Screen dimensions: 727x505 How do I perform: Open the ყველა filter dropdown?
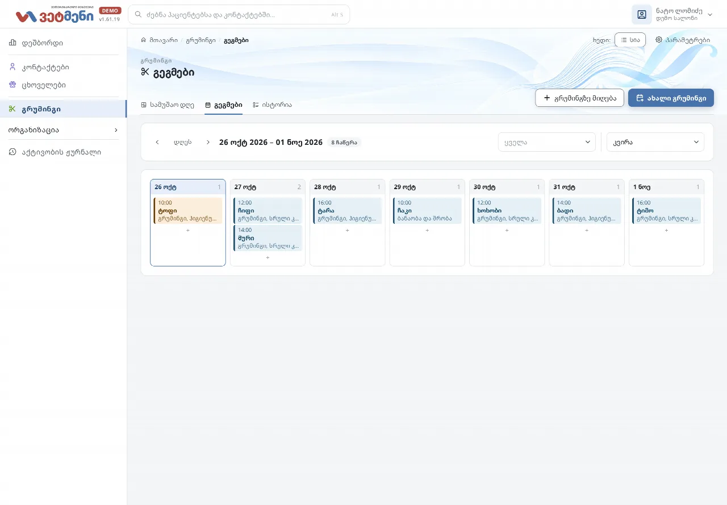(x=547, y=142)
